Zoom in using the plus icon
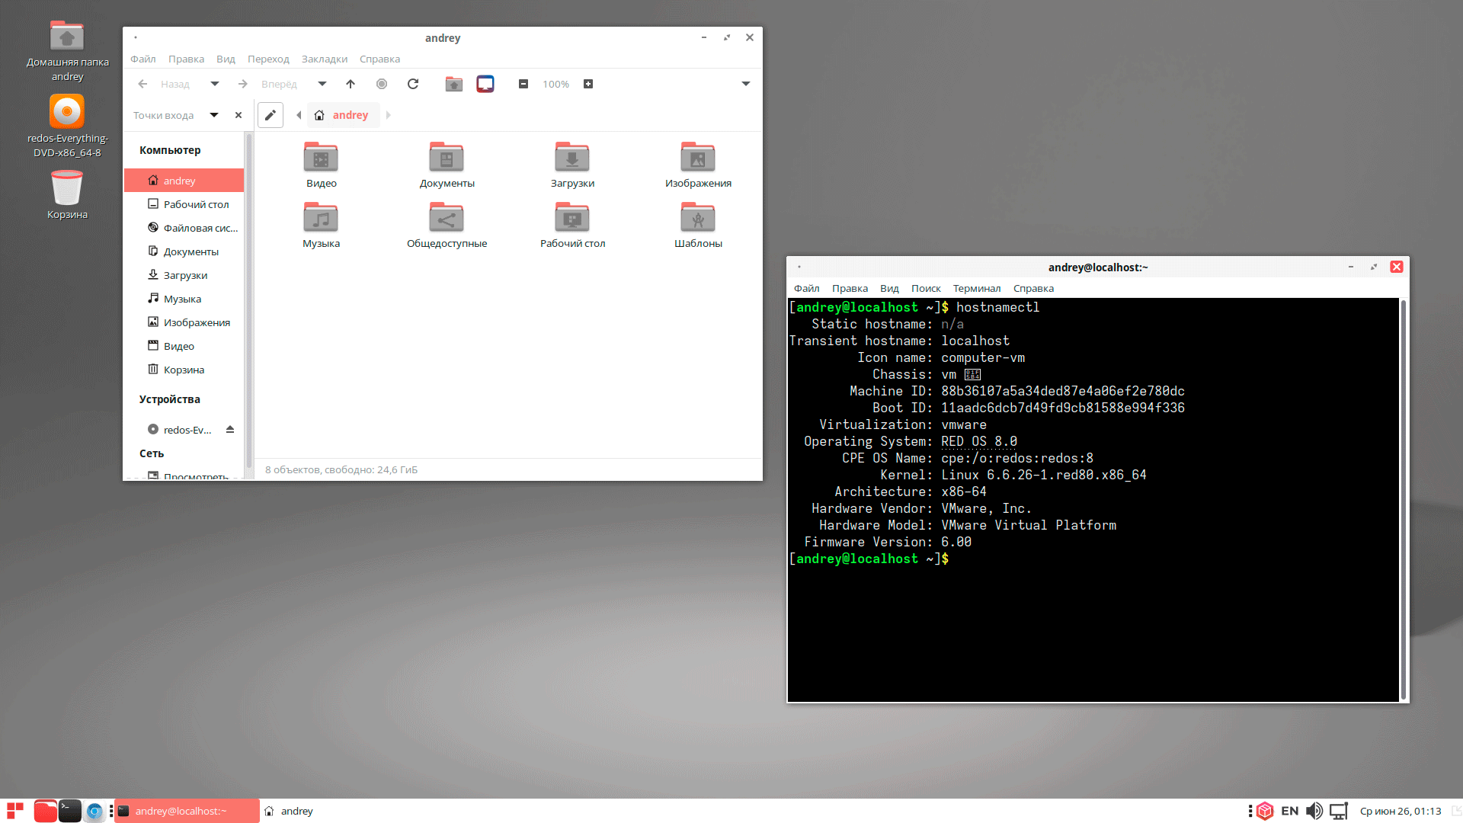This screenshot has width=1463, height=823. [x=588, y=84]
